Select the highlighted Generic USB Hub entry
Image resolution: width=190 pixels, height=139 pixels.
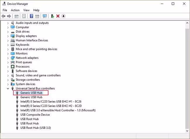click(31, 93)
